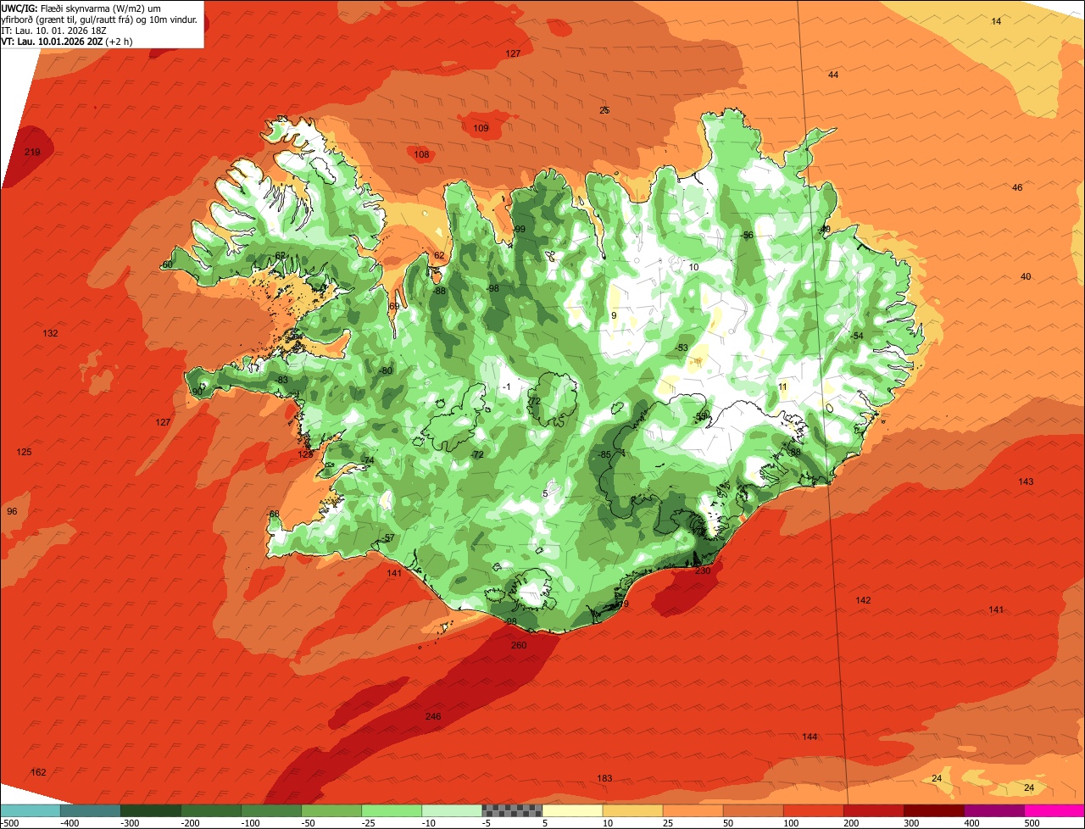
Task: Click the '260' flux value on the map
Action: click(519, 645)
